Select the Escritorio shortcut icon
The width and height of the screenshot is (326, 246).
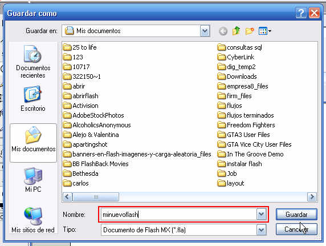33,94
